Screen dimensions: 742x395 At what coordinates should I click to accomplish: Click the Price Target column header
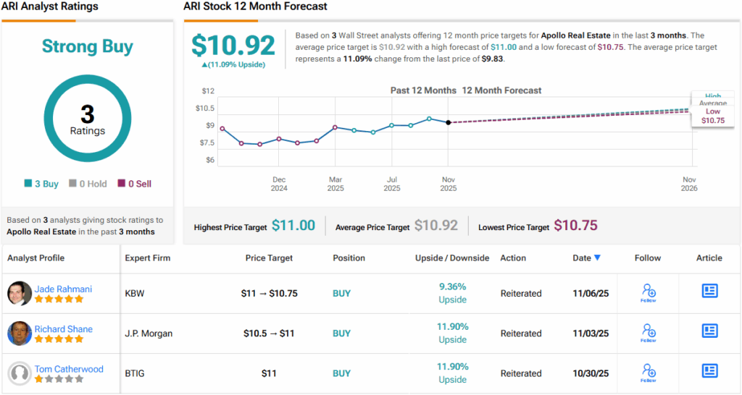[x=270, y=258]
